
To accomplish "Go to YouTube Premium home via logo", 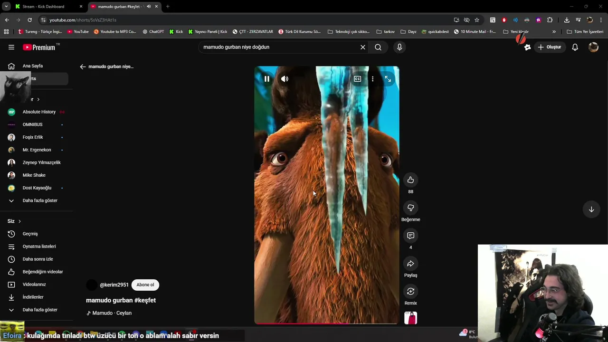I will click(39, 47).
